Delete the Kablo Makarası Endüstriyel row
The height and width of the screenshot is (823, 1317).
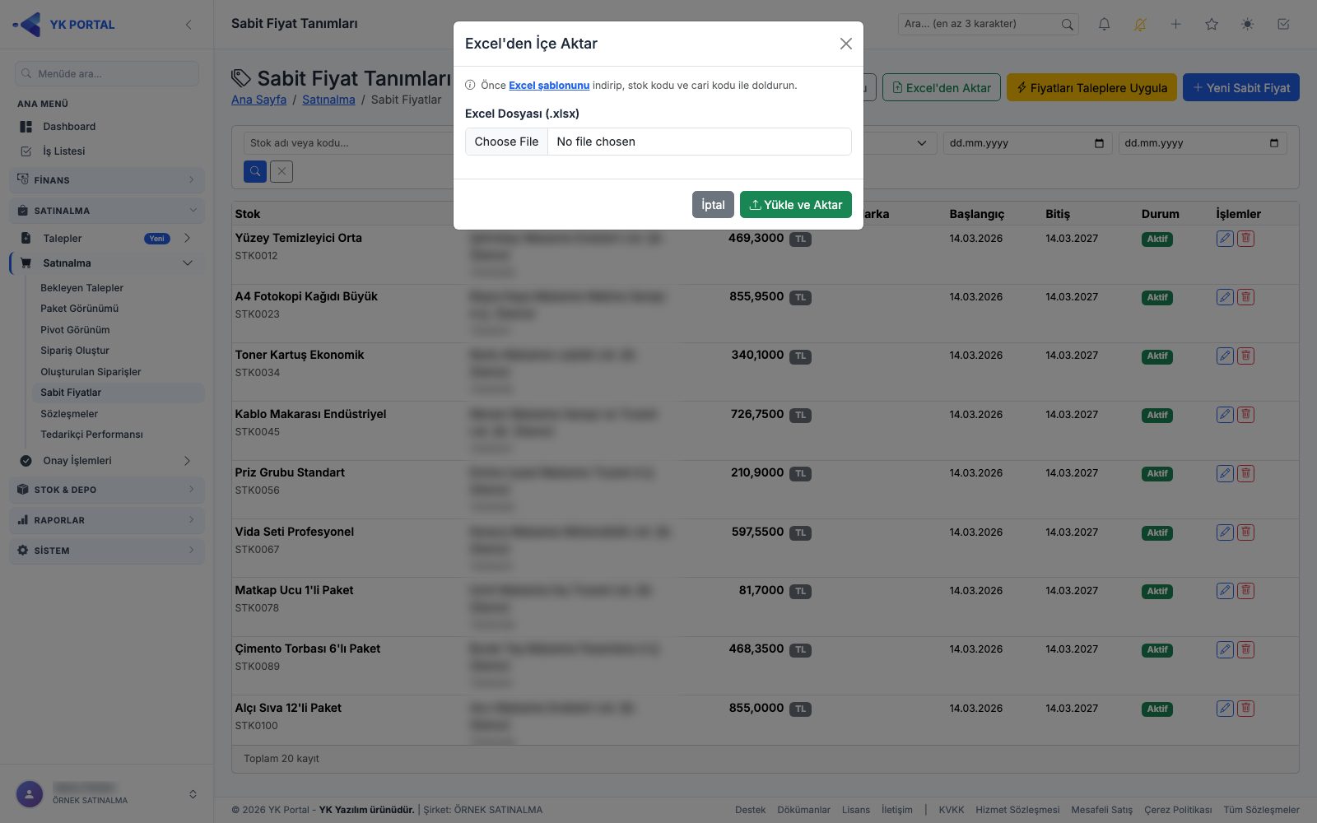[x=1246, y=415]
